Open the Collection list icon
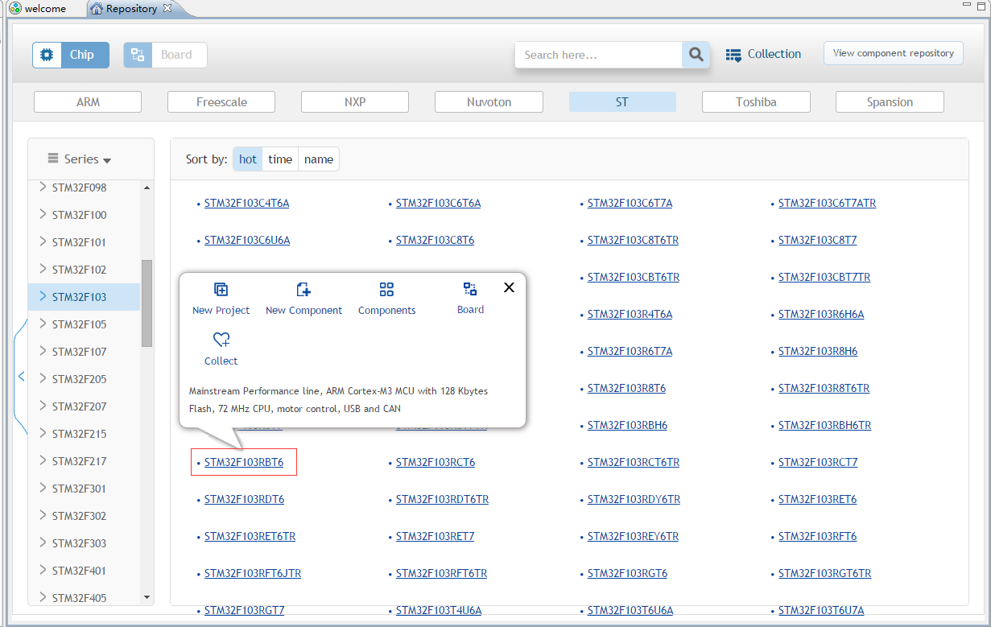The width and height of the screenshot is (991, 627). [733, 55]
